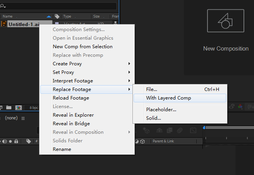Image resolution: width=254 pixels, height=175 pixels.
Task: Click the Illustrator file icon for Untitled-1.ai
Action: 4,24
